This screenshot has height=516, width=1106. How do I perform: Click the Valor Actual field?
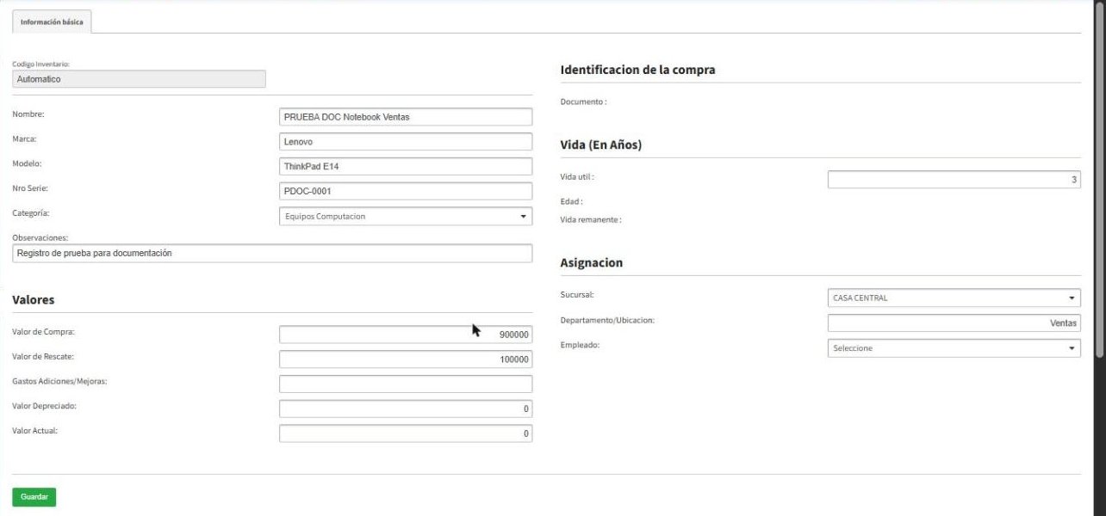pos(406,434)
